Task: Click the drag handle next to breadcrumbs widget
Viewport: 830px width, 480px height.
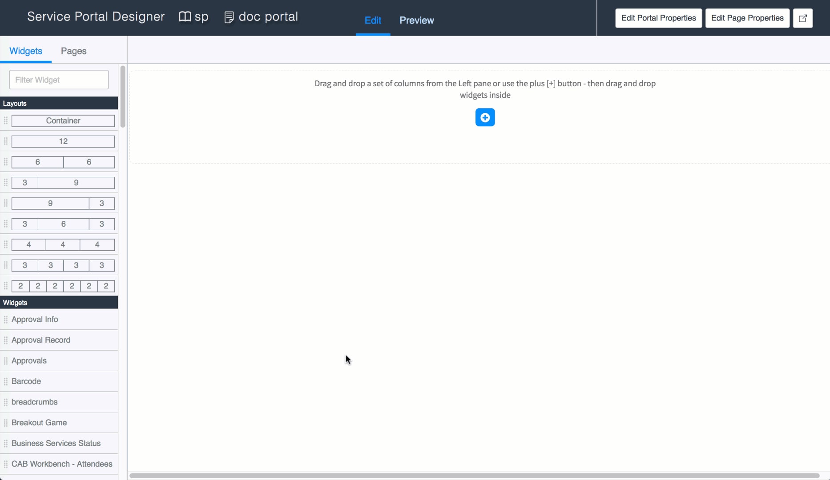Action: (x=6, y=402)
